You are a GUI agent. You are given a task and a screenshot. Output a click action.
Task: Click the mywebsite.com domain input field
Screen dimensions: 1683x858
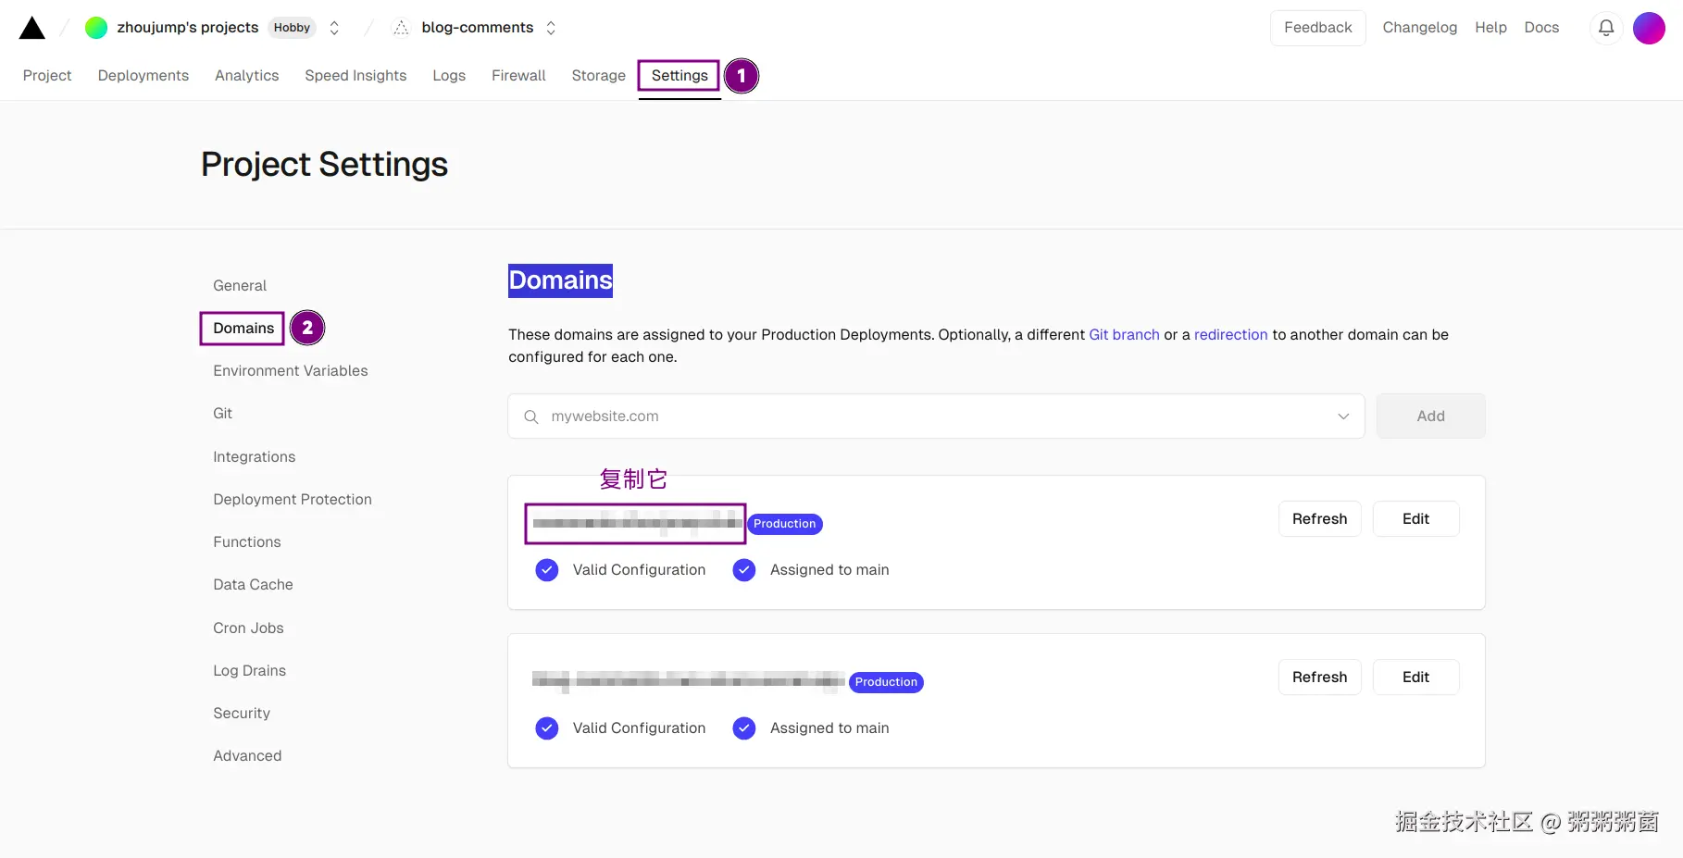pos(936,417)
